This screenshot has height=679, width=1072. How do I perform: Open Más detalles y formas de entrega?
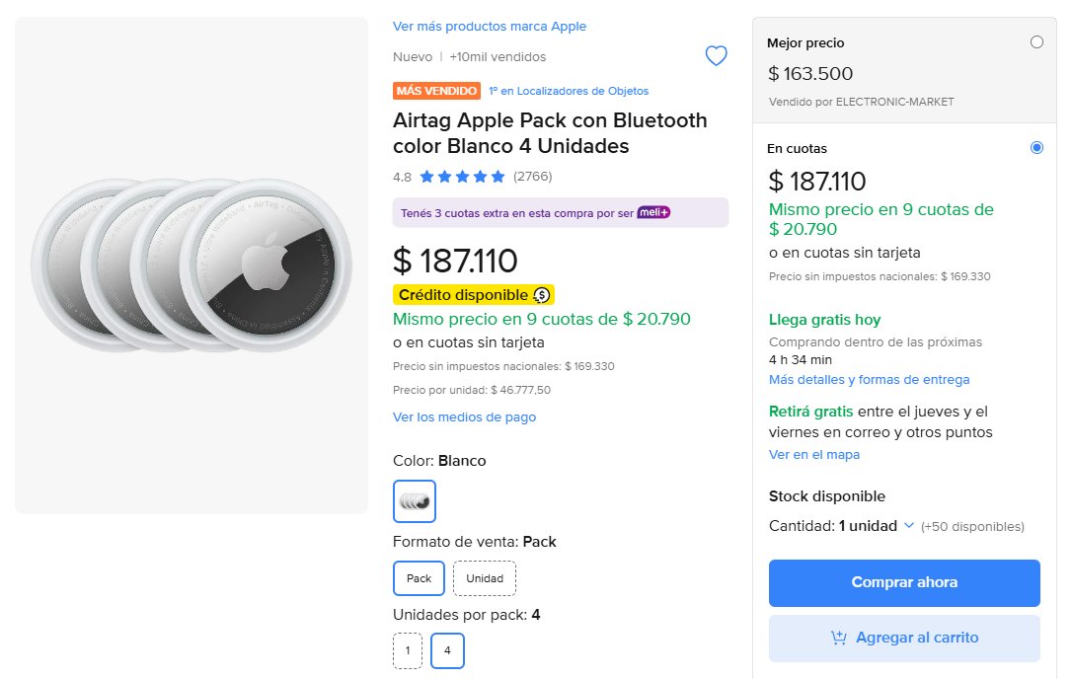click(x=869, y=380)
